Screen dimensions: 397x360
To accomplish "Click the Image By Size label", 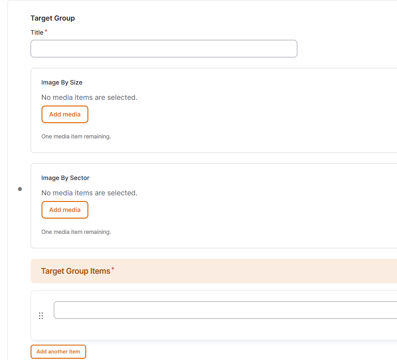I will pos(62,82).
